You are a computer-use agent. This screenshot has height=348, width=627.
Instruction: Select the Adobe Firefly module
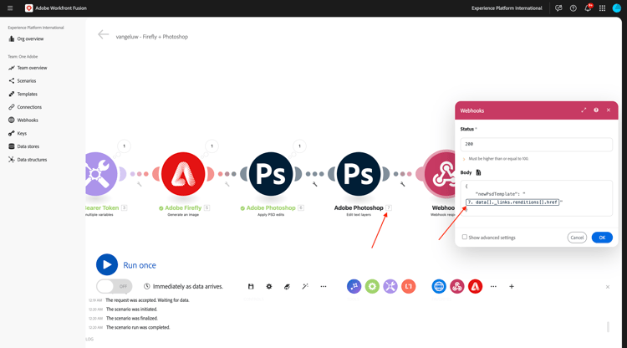point(183,174)
